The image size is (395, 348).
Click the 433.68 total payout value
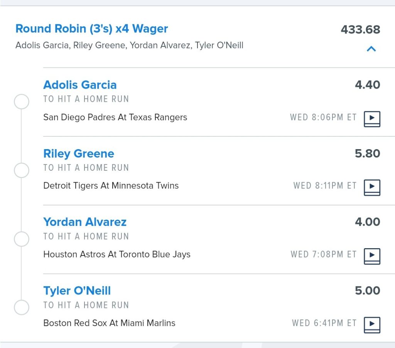point(361,30)
